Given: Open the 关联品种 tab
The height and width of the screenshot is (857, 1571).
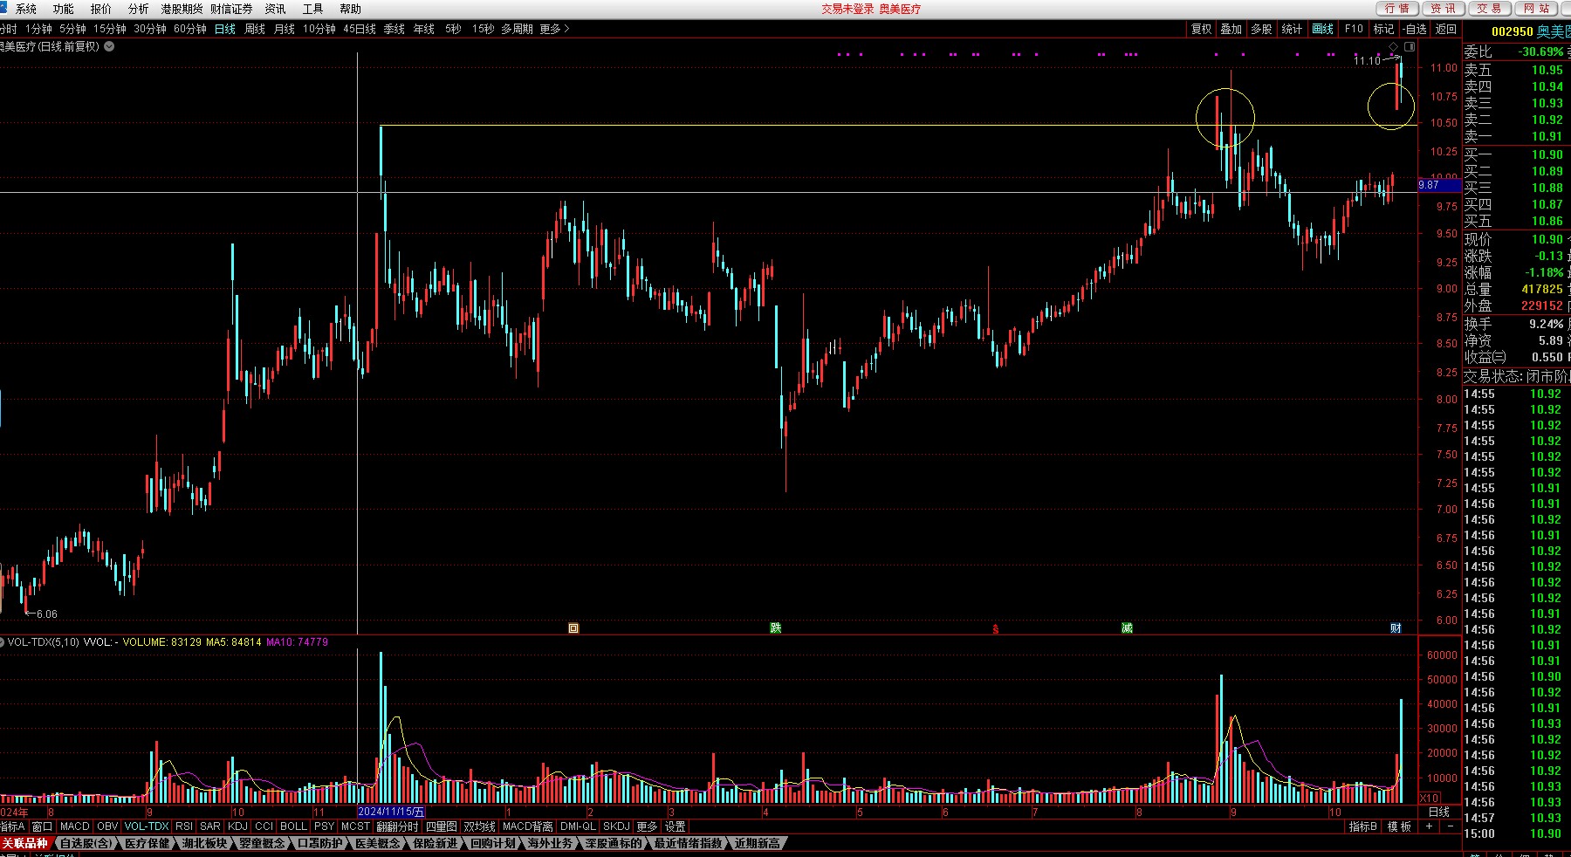Looking at the screenshot, I should (24, 843).
